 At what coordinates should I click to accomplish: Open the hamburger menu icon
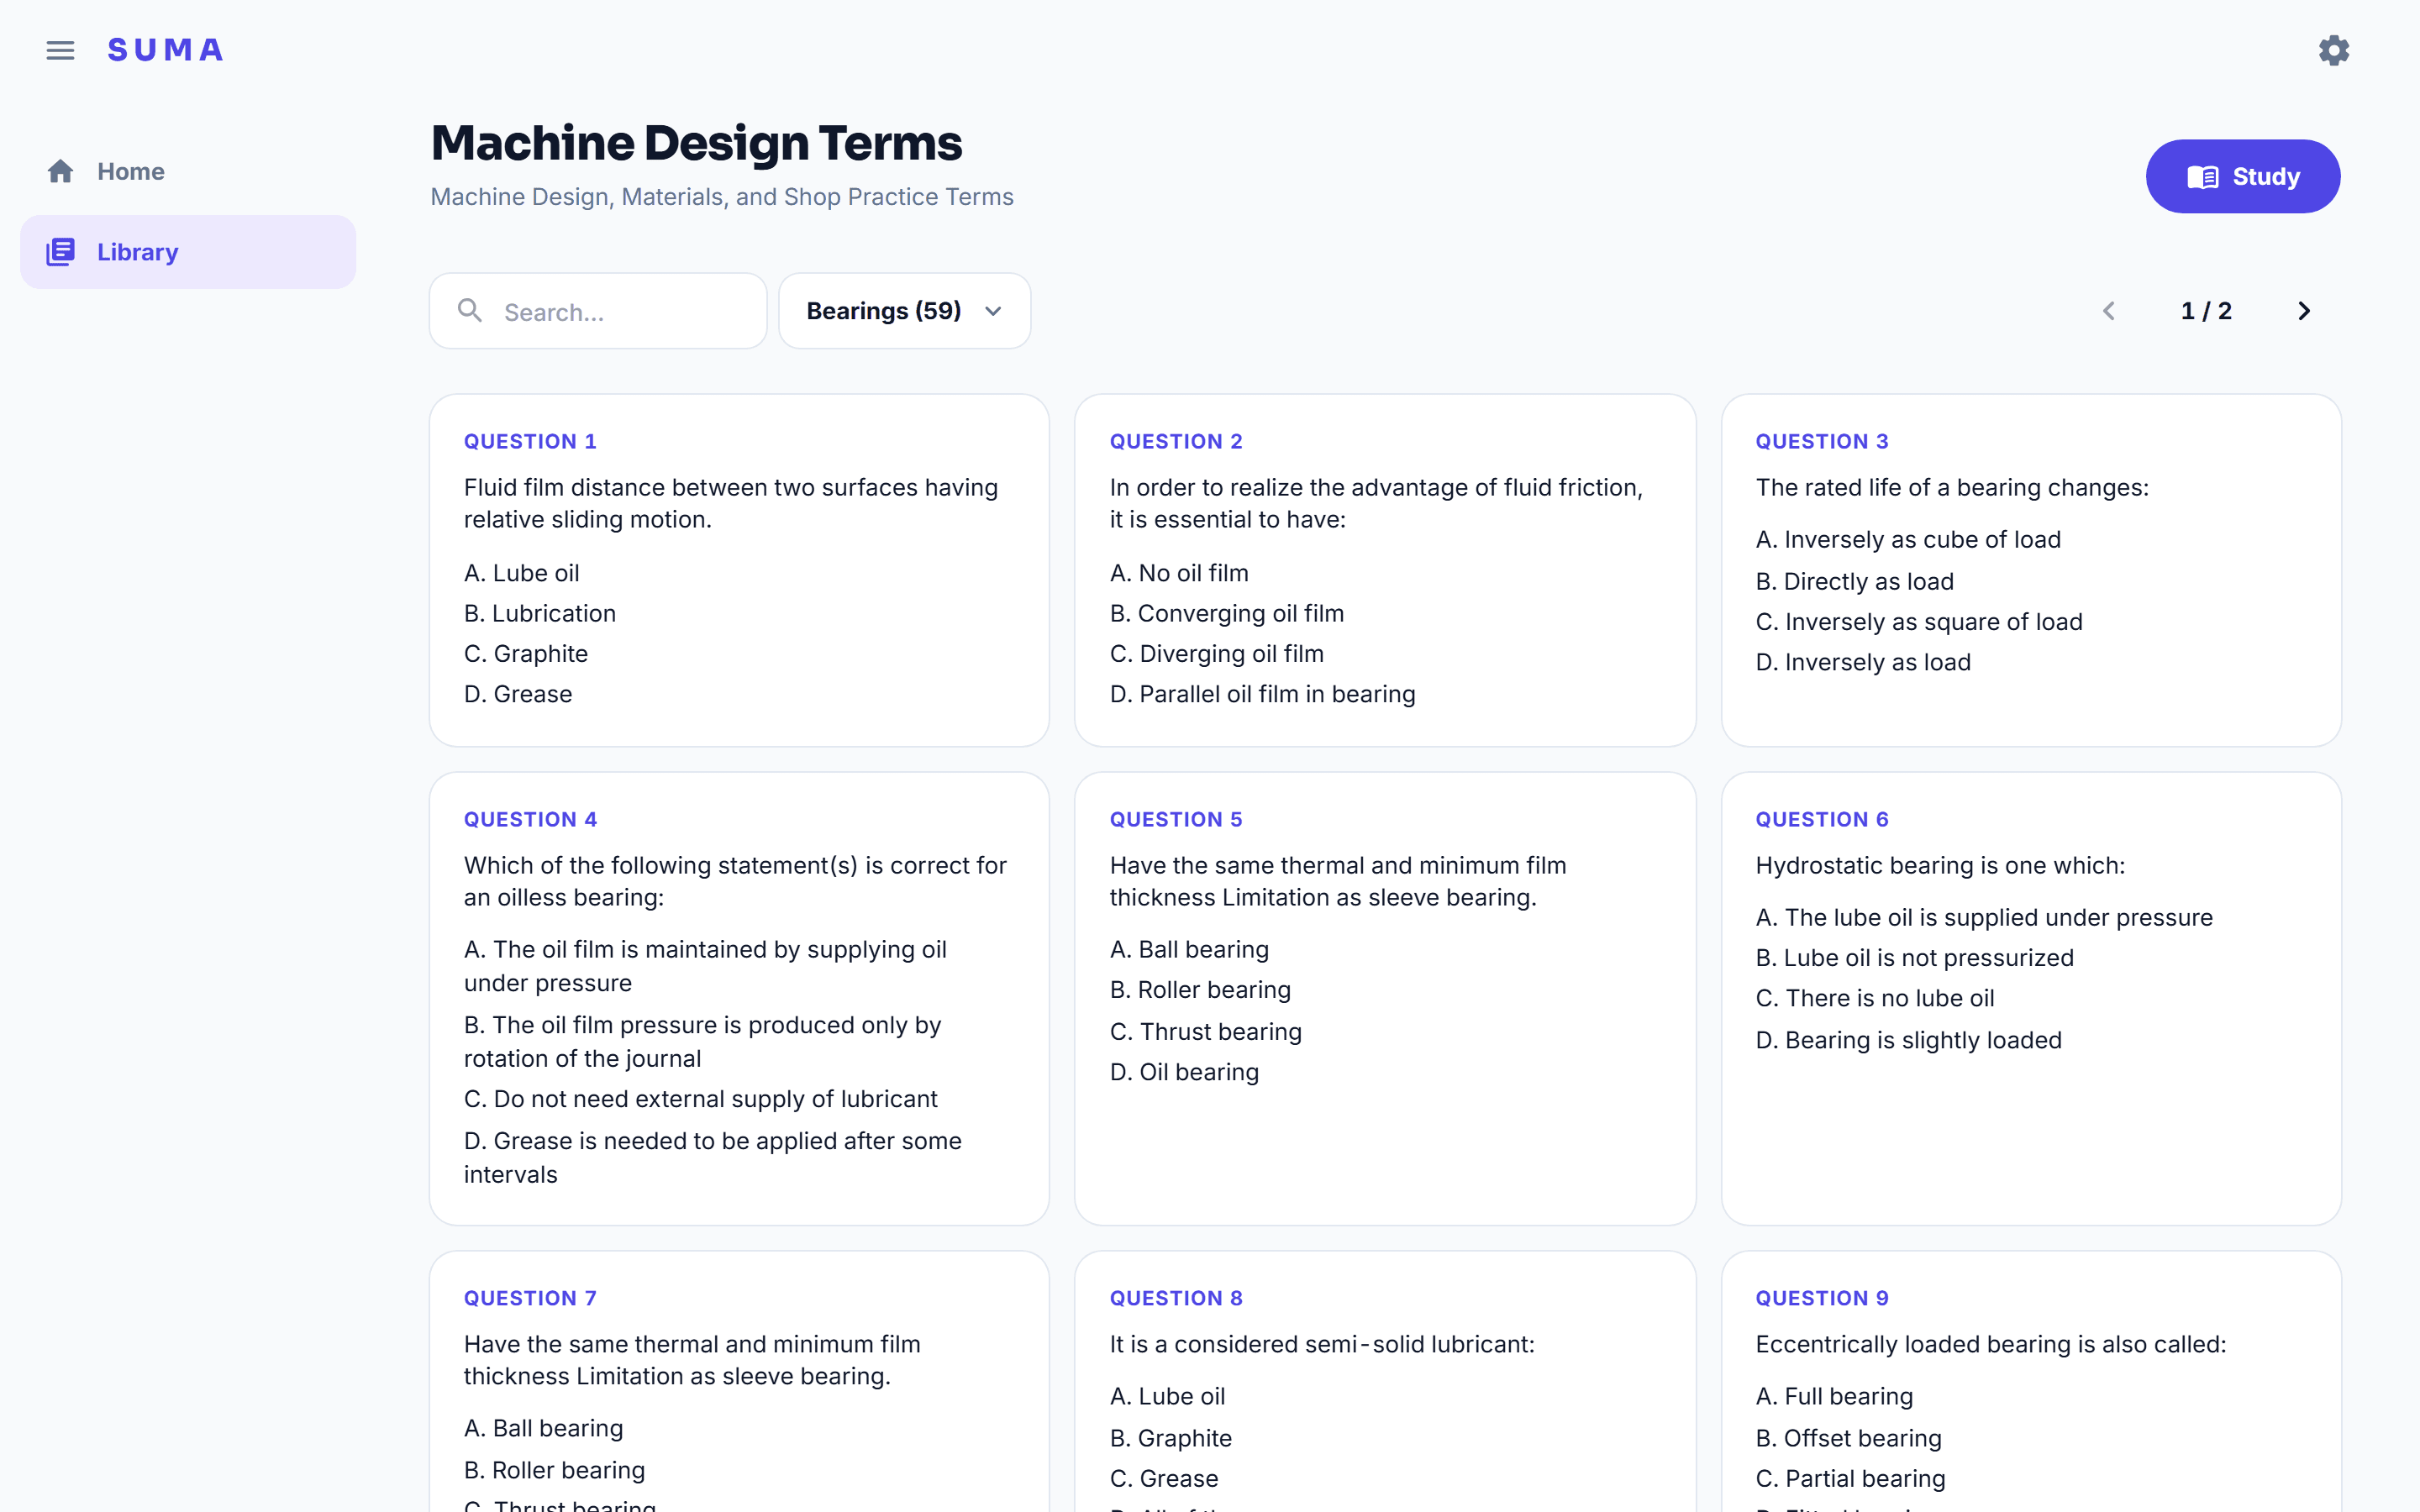click(x=60, y=50)
